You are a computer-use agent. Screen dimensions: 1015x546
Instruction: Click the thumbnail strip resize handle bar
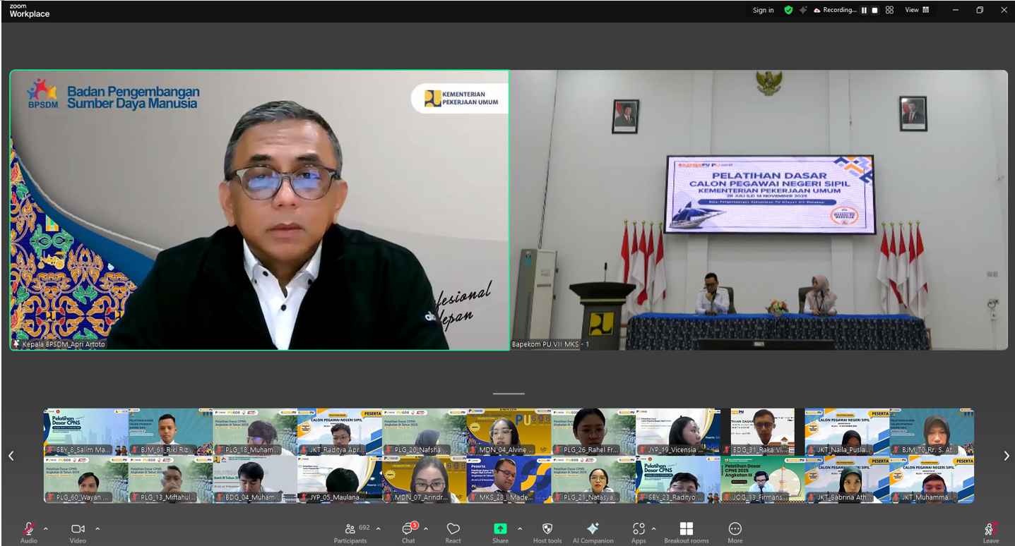point(509,394)
